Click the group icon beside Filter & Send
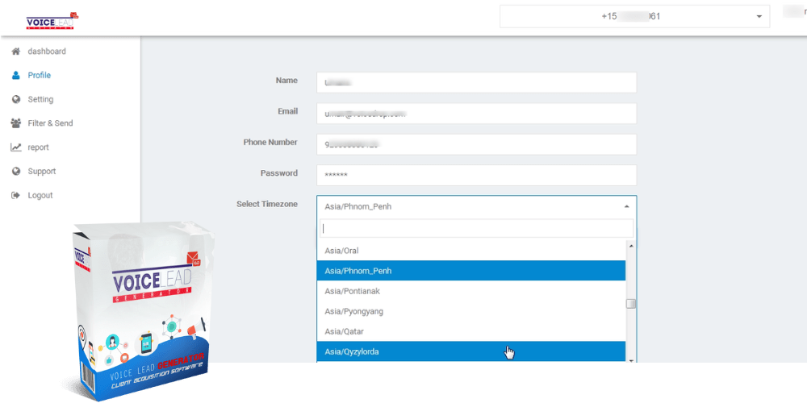 click(16, 123)
